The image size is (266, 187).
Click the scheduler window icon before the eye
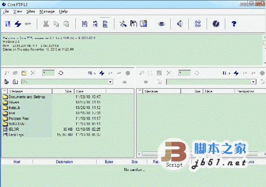[144, 24]
